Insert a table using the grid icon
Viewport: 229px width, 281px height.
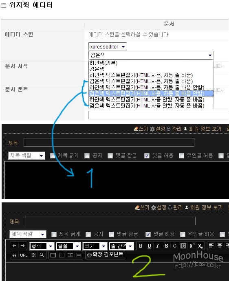point(53,255)
